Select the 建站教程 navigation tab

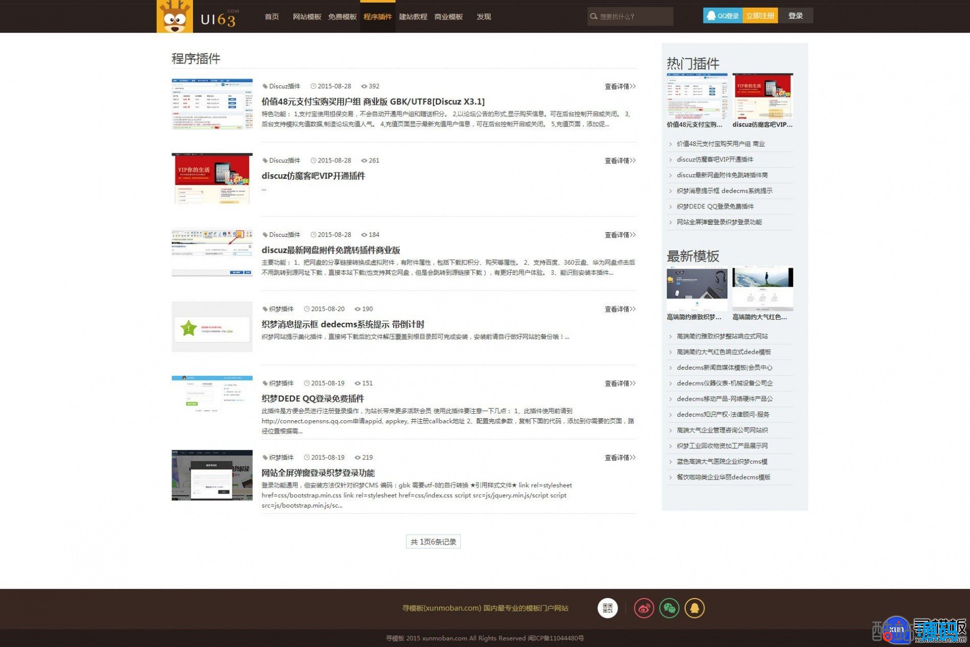click(x=413, y=17)
